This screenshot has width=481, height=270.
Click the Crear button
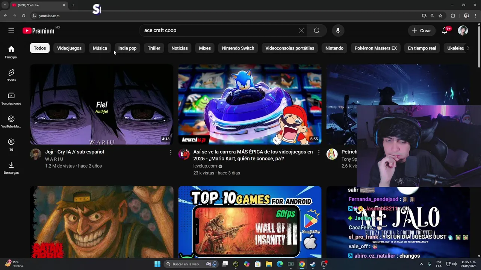[422, 30]
